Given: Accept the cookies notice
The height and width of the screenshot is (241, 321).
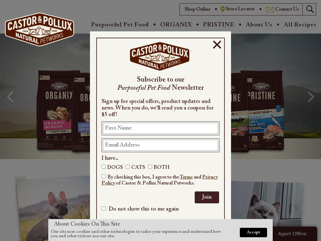Looking at the screenshot, I should [x=253, y=233].
